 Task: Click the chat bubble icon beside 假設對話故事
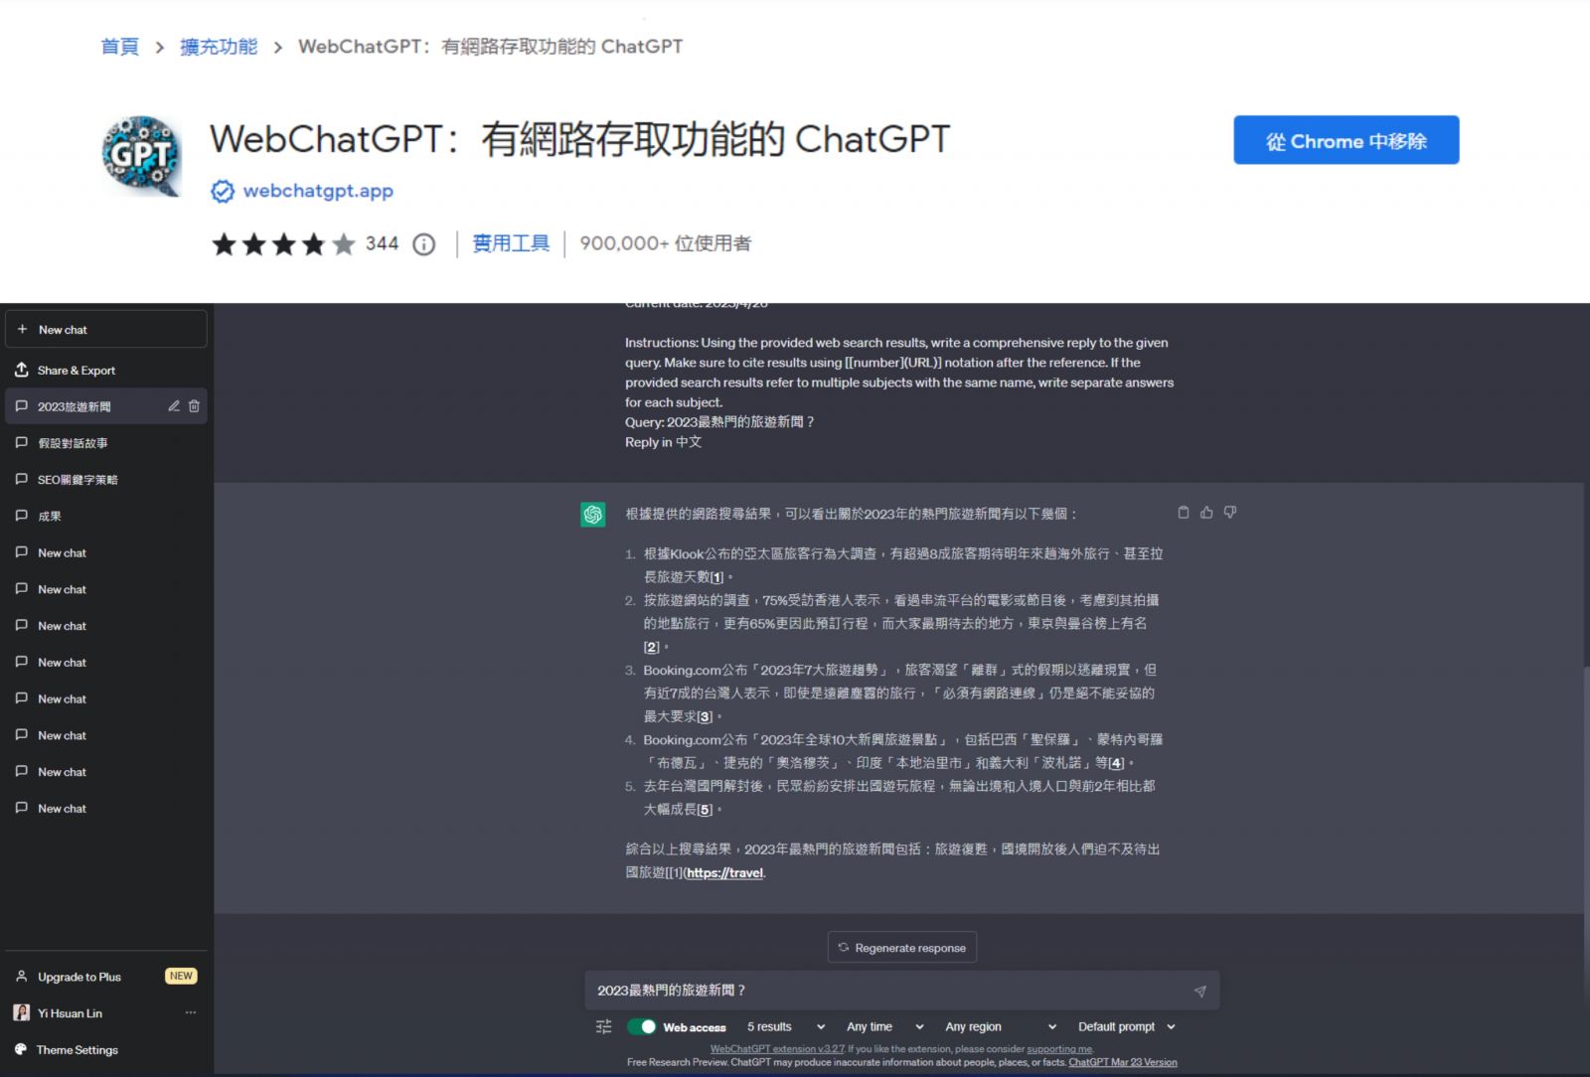[x=22, y=442]
